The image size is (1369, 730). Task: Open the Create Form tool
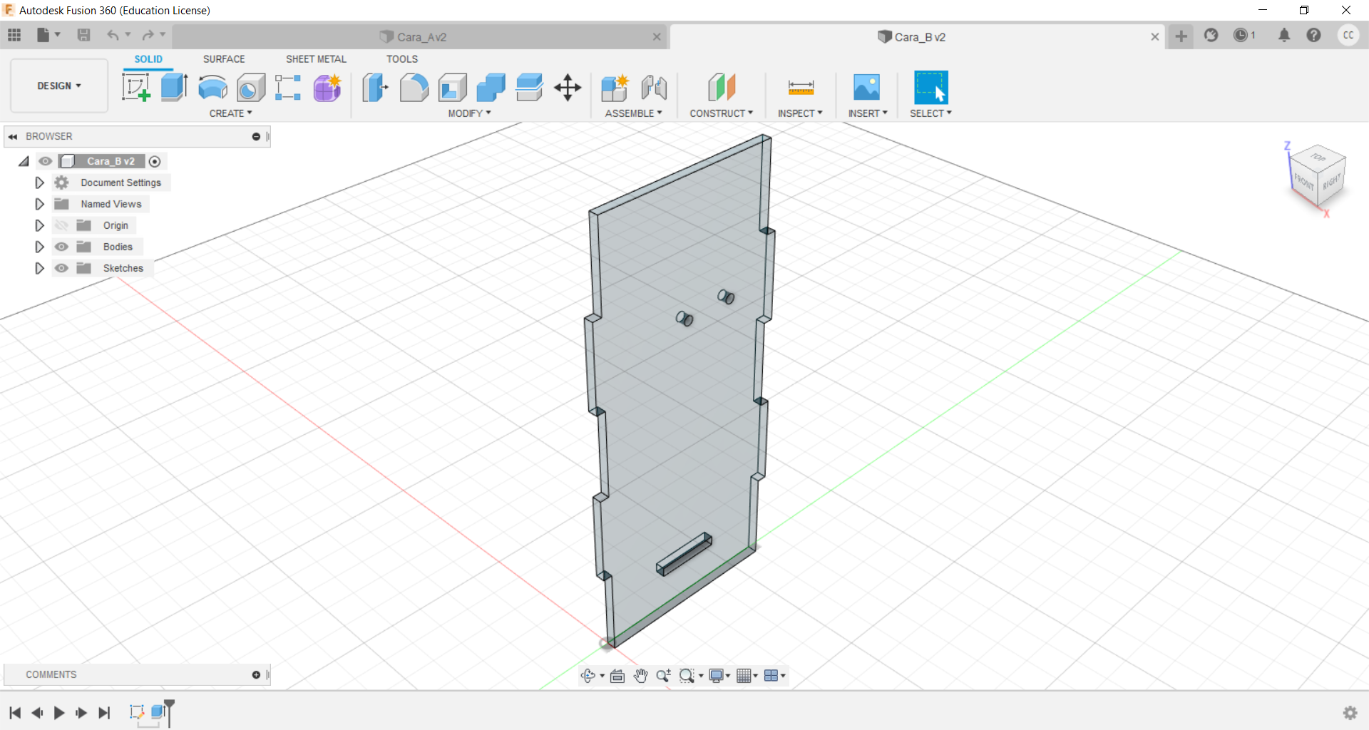[327, 88]
